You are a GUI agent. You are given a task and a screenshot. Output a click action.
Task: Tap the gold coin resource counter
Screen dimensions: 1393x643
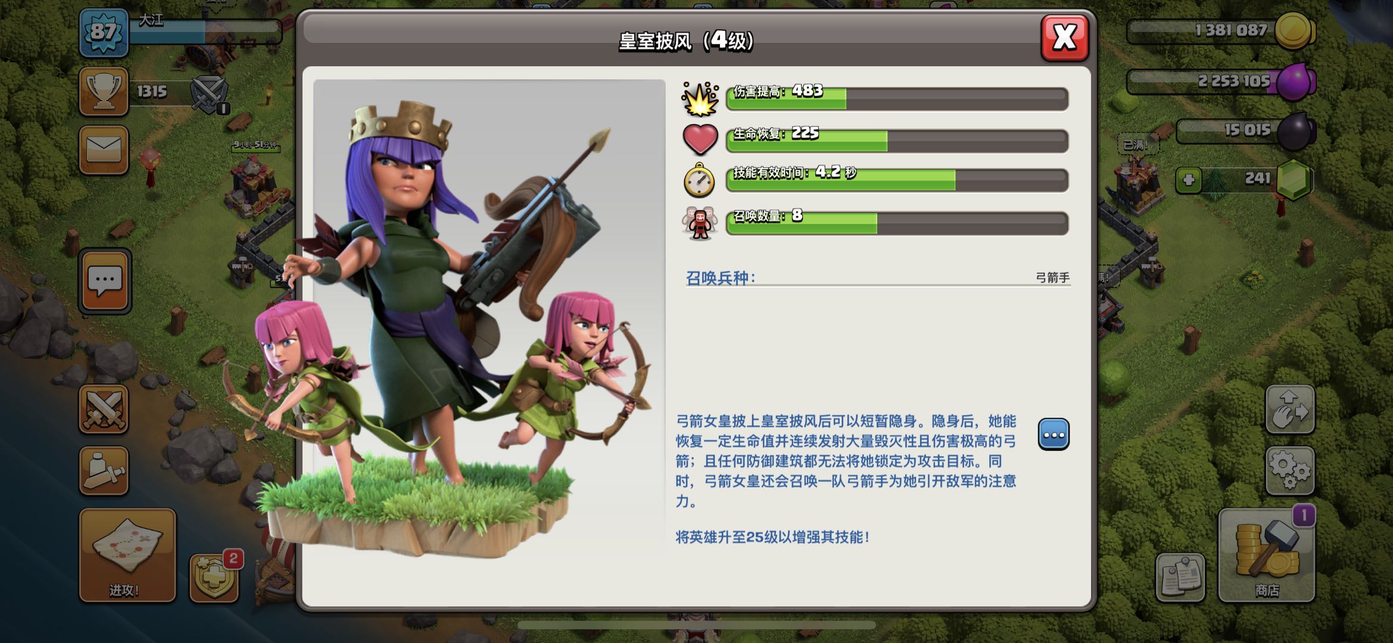coord(1221,30)
